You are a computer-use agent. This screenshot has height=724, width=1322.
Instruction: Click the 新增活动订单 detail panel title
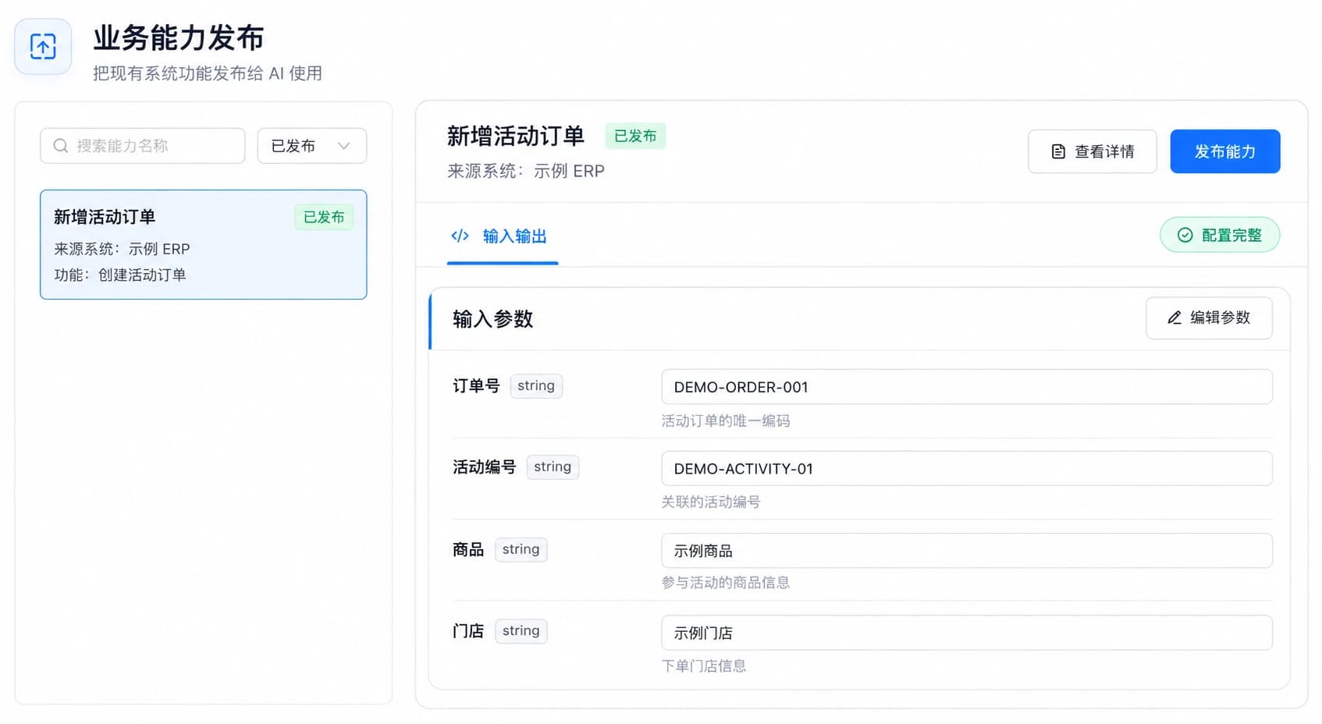click(516, 137)
